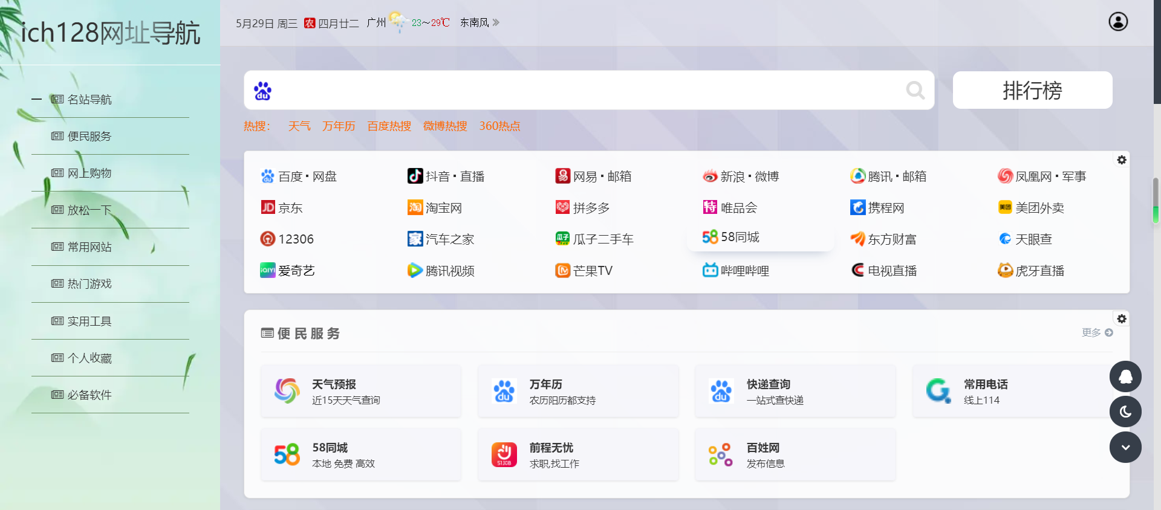Image resolution: width=1161 pixels, height=510 pixels.
Task: Open 天气预报 service card
Action: [x=361, y=391]
